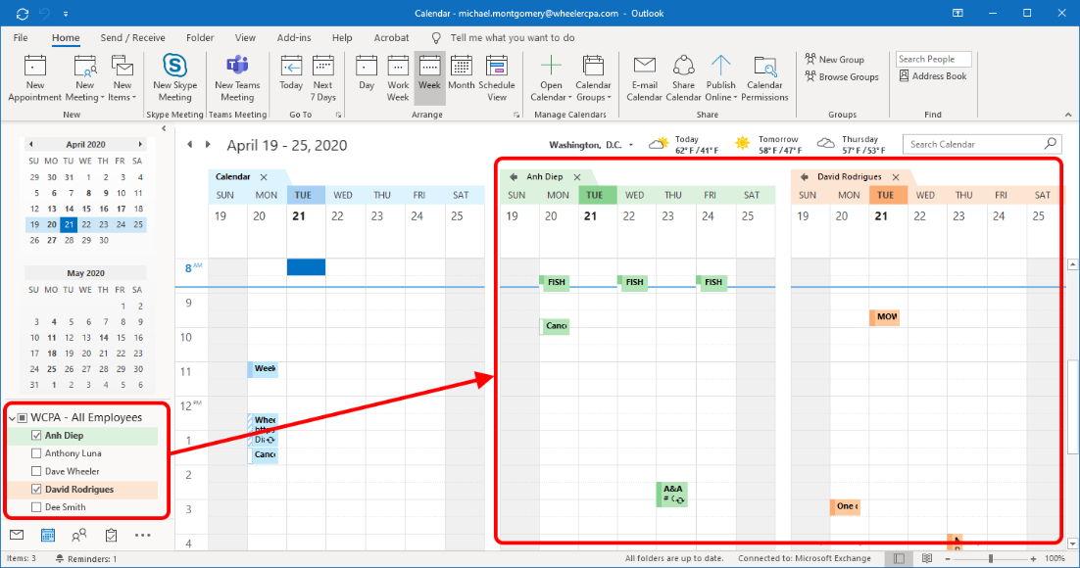The image size is (1080, 568).
Task: Create a New Appointment
Action: 34,78
